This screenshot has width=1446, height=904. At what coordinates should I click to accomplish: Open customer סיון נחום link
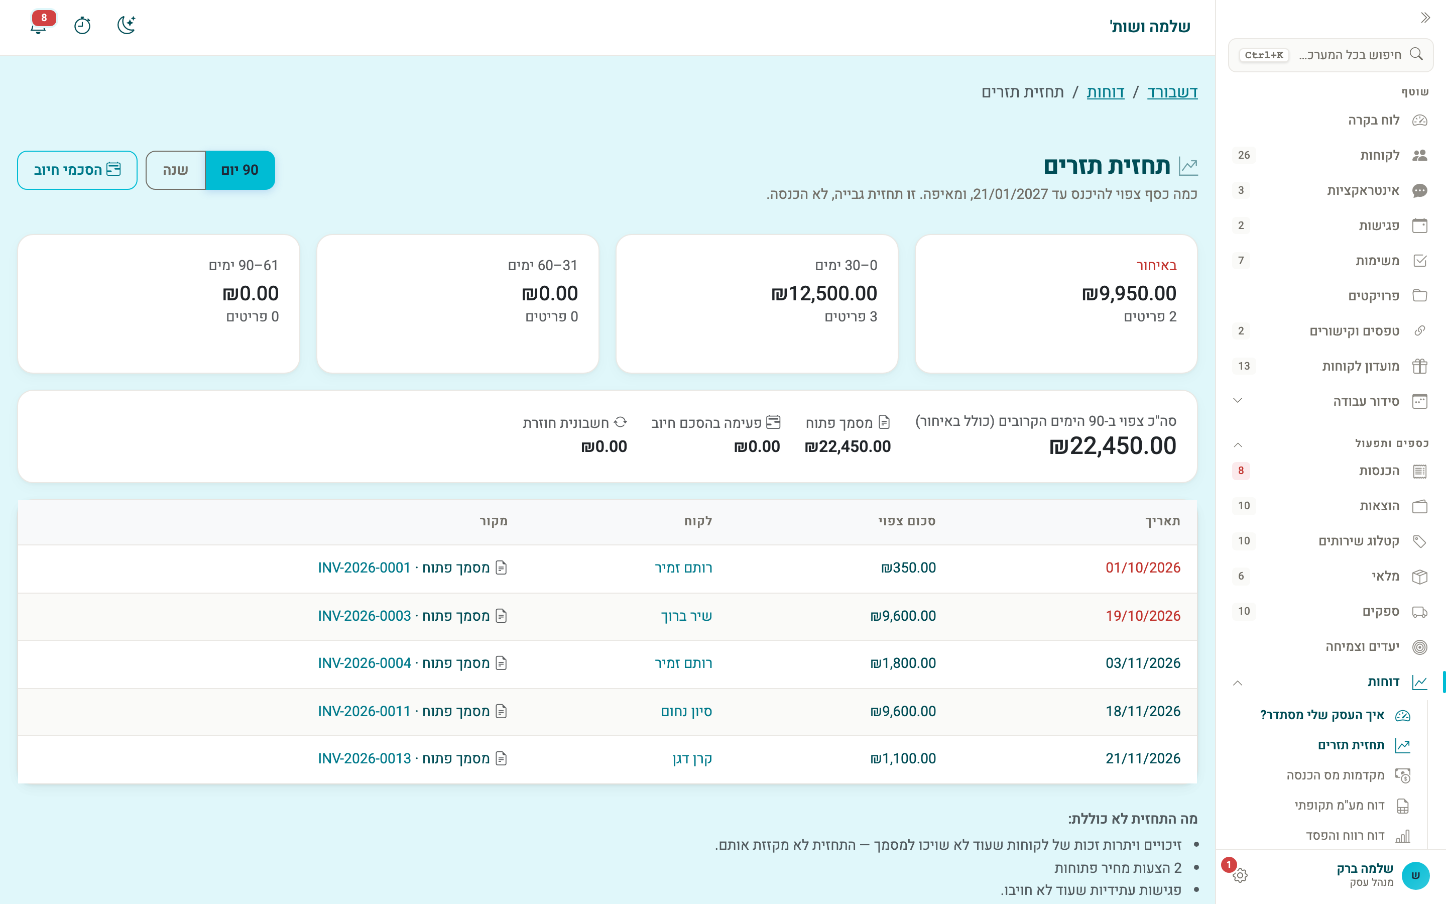[686, 712]
